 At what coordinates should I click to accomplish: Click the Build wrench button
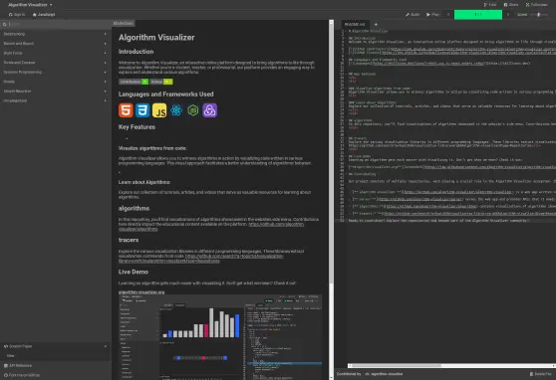tap(413, 15)
